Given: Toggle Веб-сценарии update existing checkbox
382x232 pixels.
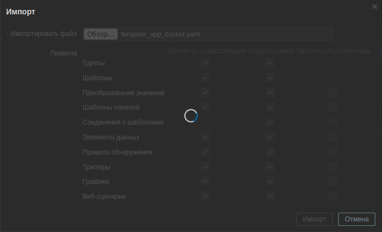Looking at the screenshot, I should point(205,196).
